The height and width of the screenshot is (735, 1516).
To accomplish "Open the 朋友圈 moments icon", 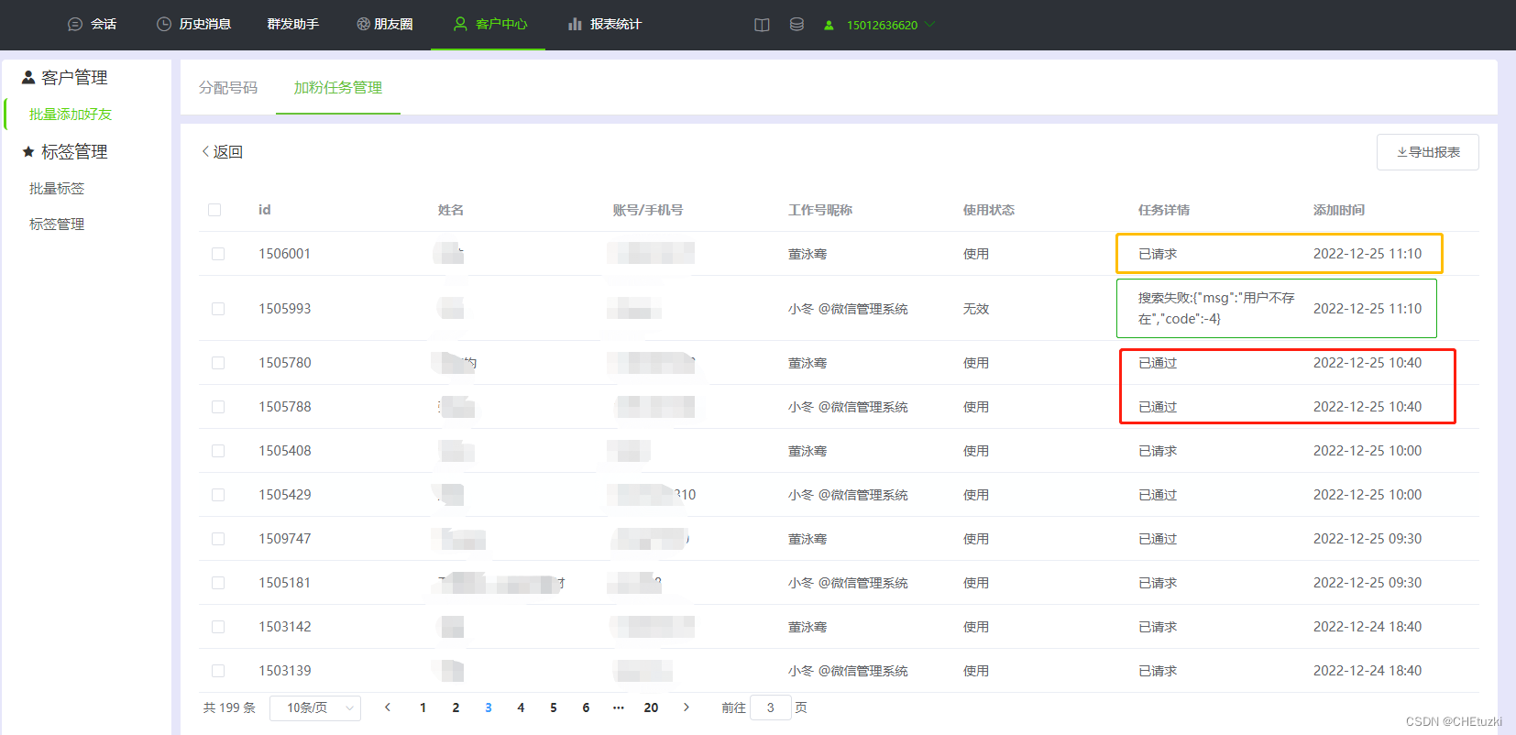I will point(363,25).
